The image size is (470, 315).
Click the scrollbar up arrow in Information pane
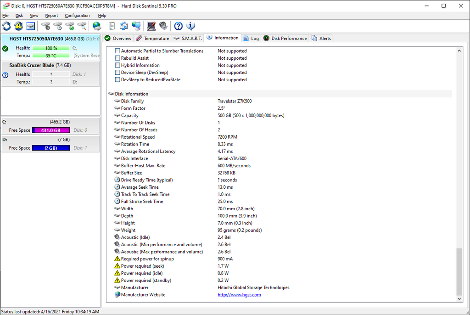tap(459, 51)
